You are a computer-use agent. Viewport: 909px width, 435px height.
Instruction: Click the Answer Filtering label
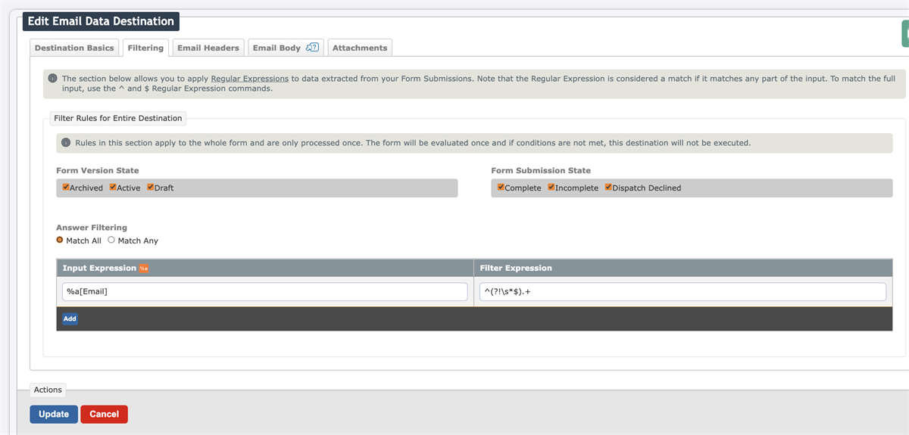[x=92, y=227]
